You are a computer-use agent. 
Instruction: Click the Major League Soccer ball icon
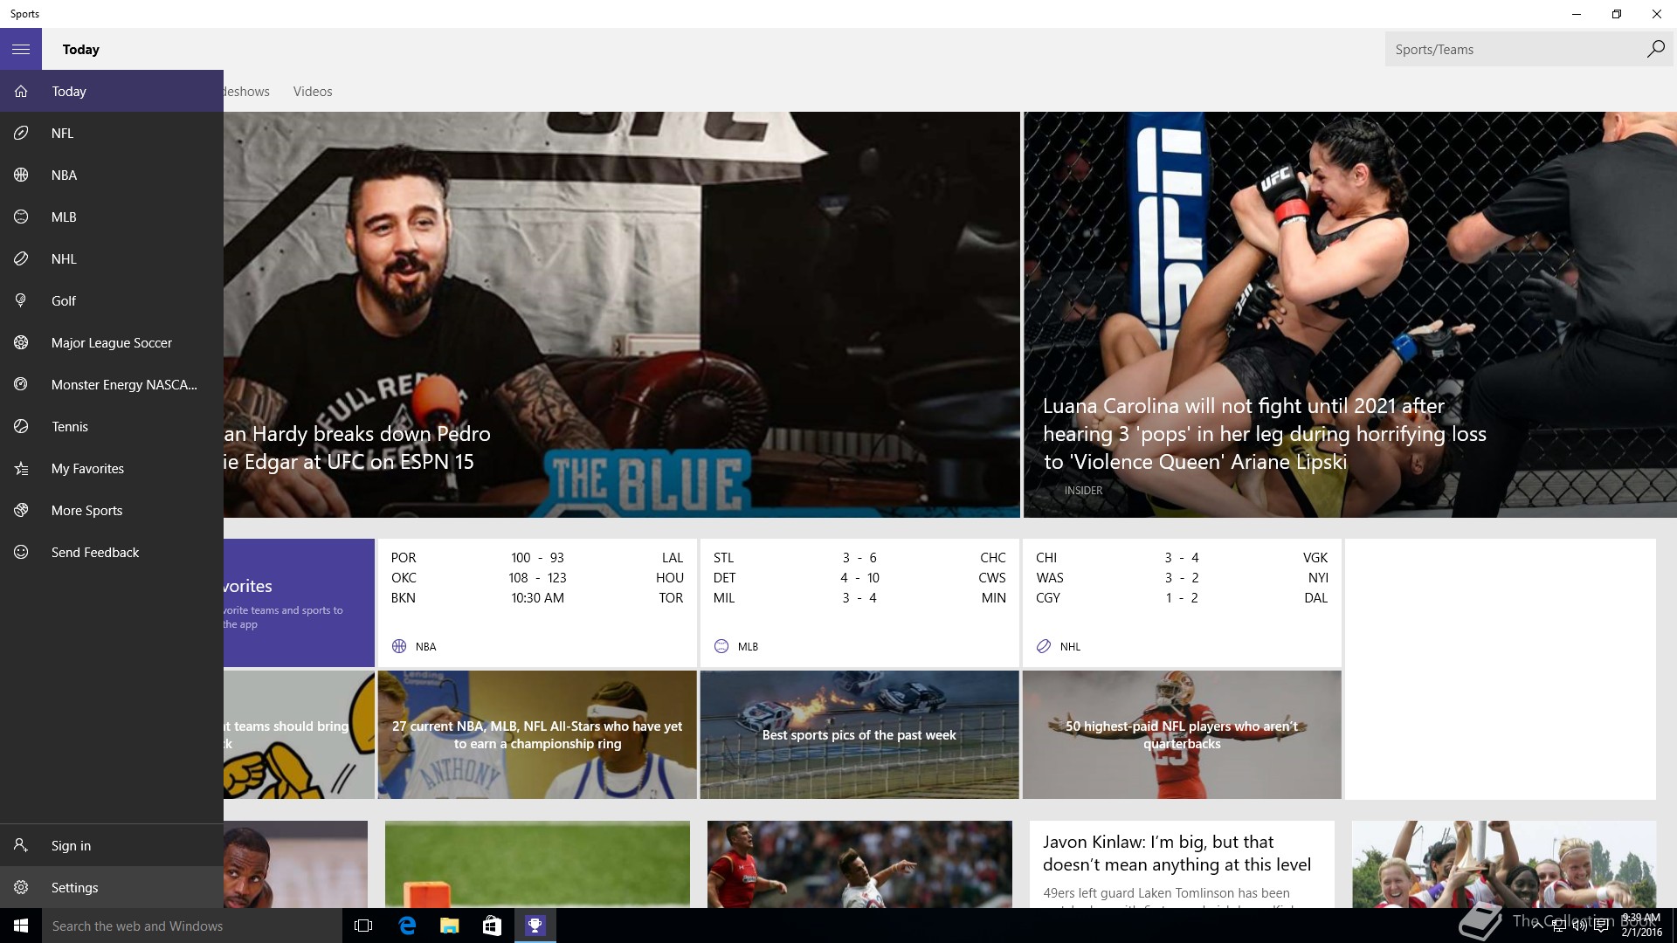pyautogui.click(x=21, y=342)
